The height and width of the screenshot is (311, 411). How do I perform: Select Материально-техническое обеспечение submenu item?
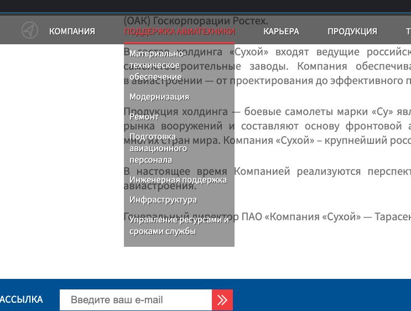click(157, 65)
